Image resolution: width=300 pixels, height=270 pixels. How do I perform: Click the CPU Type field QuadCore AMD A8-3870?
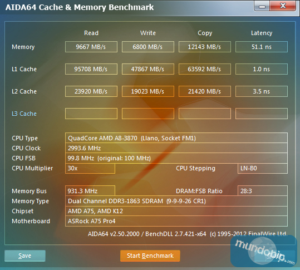tap(176, 138)
